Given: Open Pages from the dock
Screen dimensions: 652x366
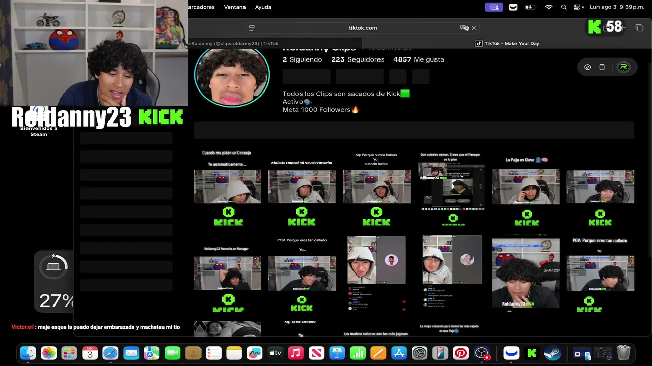Looking at the screenshot, I should (378, 353).
